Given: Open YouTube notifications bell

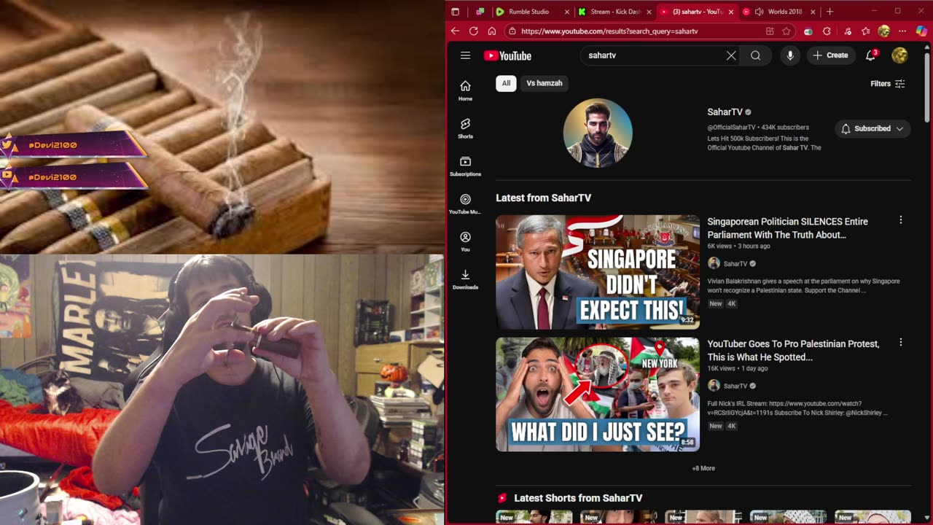Looking at the screenshot, I should pyautogui.click(x=870, y=55).
